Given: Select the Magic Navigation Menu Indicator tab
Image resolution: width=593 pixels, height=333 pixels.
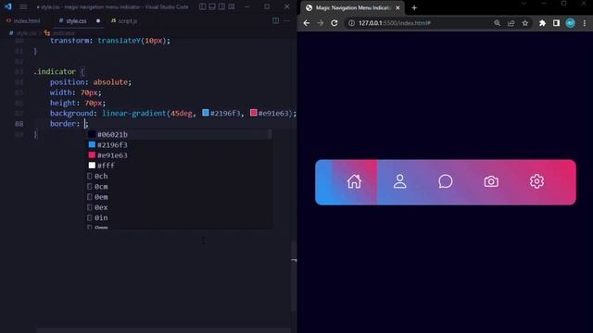Looking at the screenshot, I should click(x=352, y=7).
